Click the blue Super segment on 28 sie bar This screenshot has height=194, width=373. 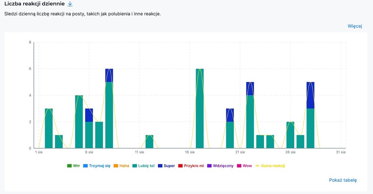tap(310, 95)
